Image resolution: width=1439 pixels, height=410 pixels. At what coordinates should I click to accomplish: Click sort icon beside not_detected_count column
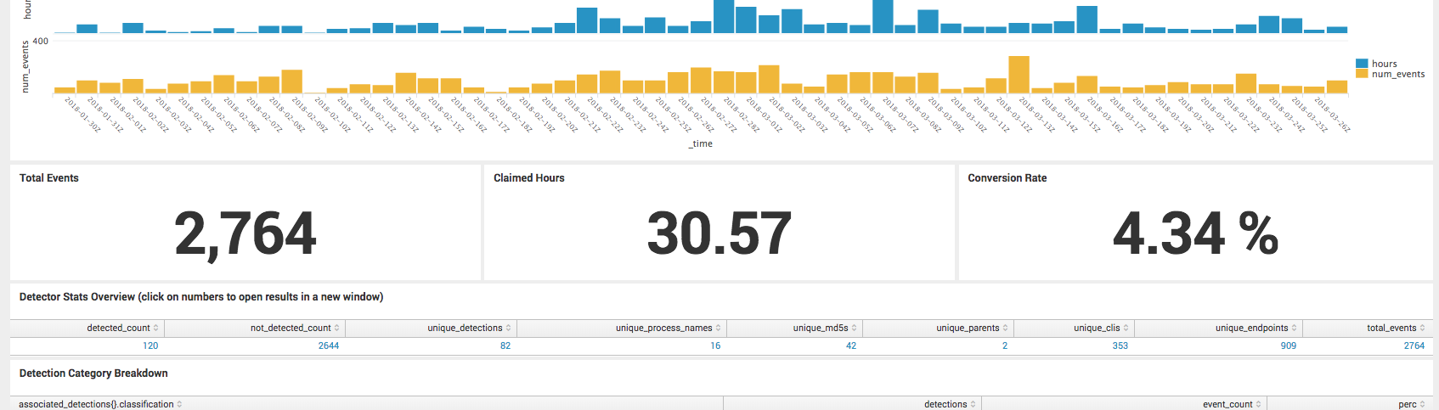(x=337, y=329)
